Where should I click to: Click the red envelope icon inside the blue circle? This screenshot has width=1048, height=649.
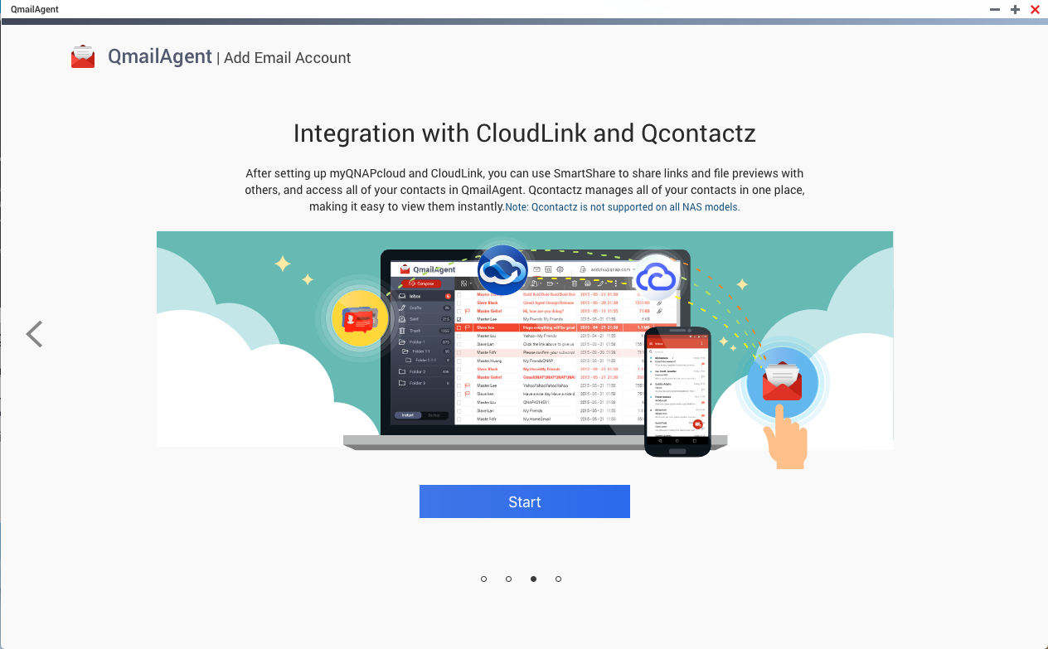coord(783,380)
